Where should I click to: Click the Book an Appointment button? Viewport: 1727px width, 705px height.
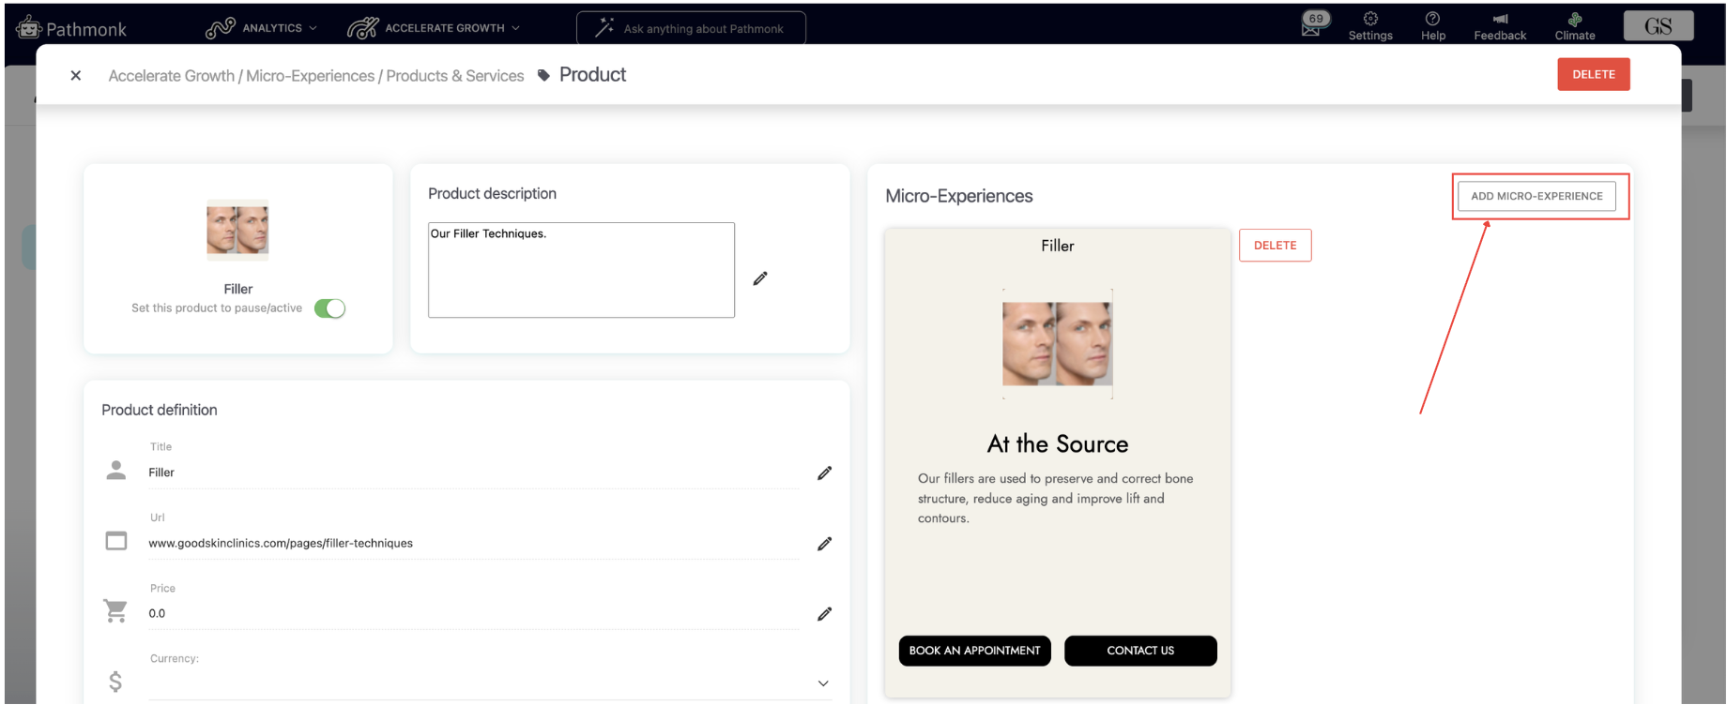974,651
